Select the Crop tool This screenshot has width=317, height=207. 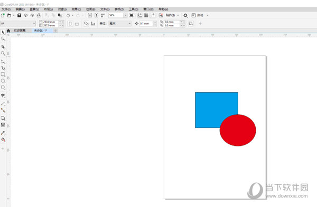point(3,47)
